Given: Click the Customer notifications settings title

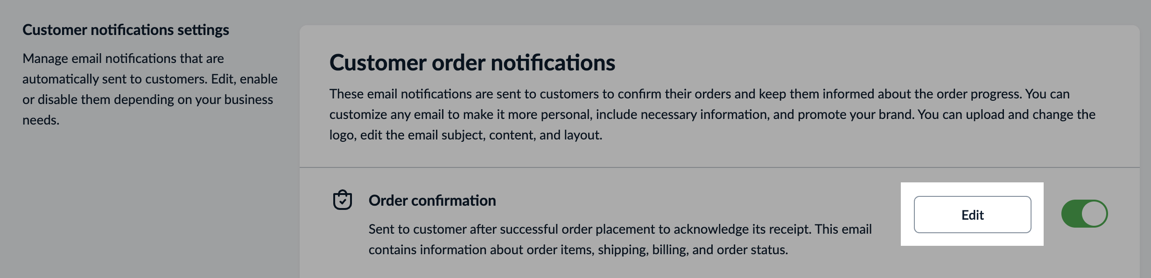Looking at the screenshot, I should tap(126, 29).
